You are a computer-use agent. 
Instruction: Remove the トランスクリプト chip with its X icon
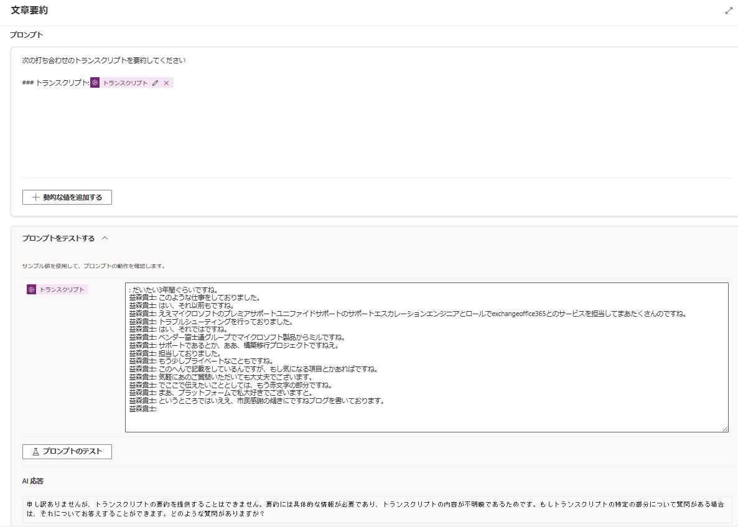[166, 83]
